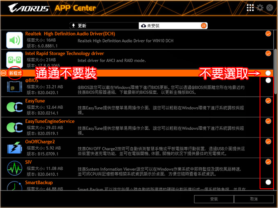Uncheck the OnOffCharge2 checkbox
The image size is (278, 208).
pyautogui.click(x=268, y=142)
